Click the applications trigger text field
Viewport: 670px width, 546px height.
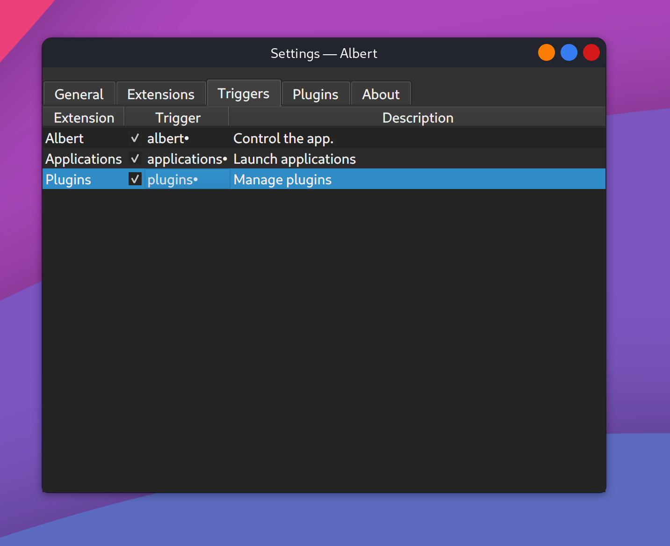(x=186, y=159)
